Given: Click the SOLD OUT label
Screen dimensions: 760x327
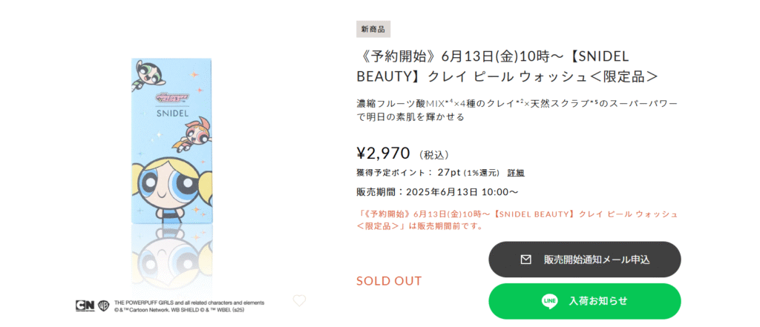Looking at the screenshot, I should coord(389,281).
